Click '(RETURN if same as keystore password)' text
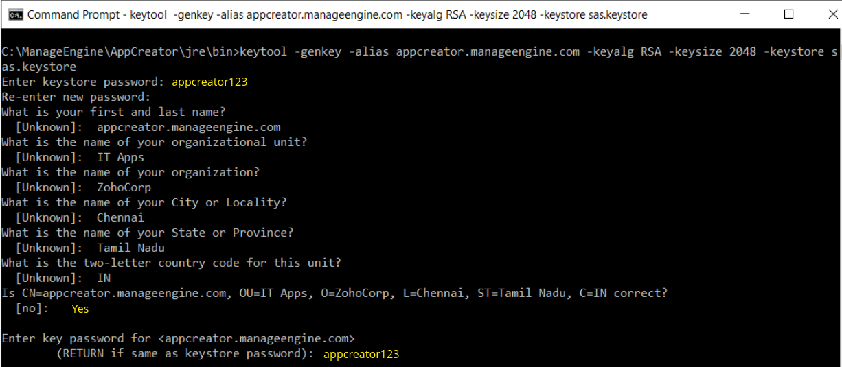 pyautogui.click(x=185, y=354)
